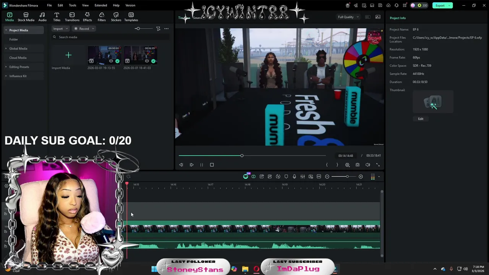This screenshot has height=275, width=489.
Task: Open the Transitions tab
Action: [72, 17]
